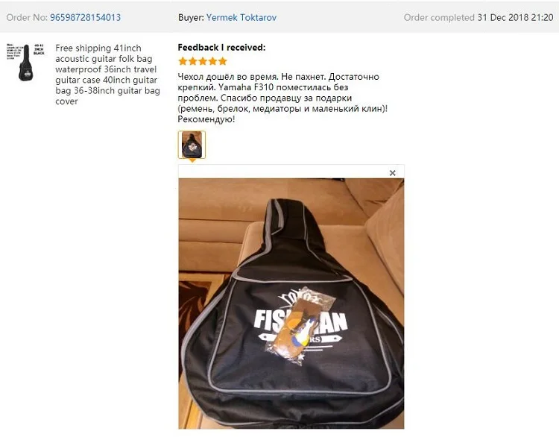
Task: Click the second orange rating star
Action: click(193, 61)
